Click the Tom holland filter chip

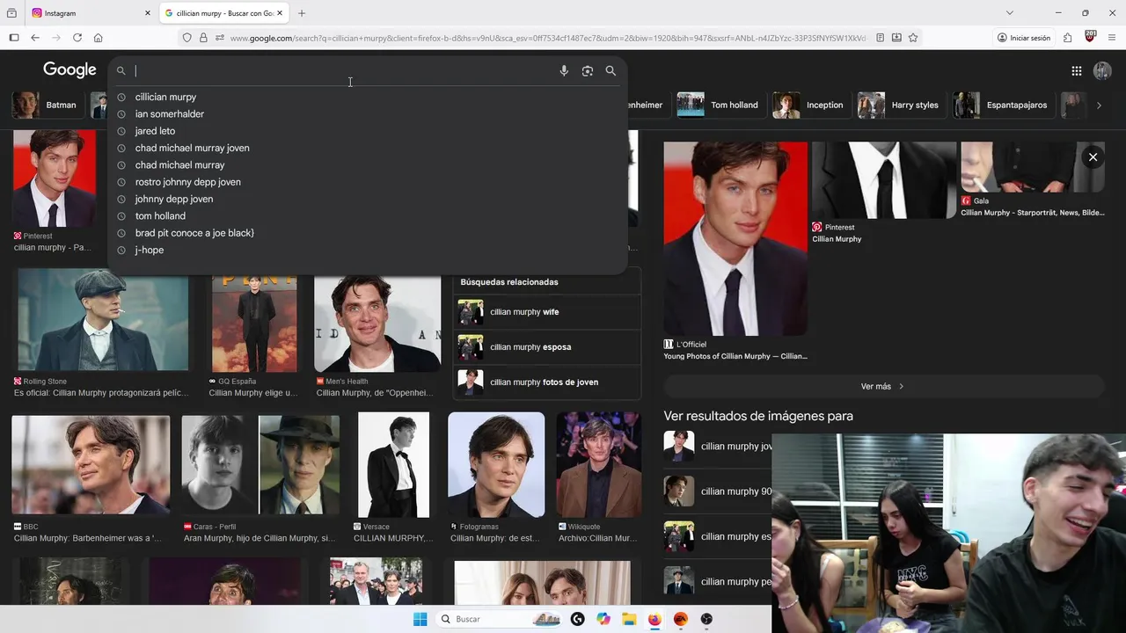pyautogui.click(x=719, y=105)
